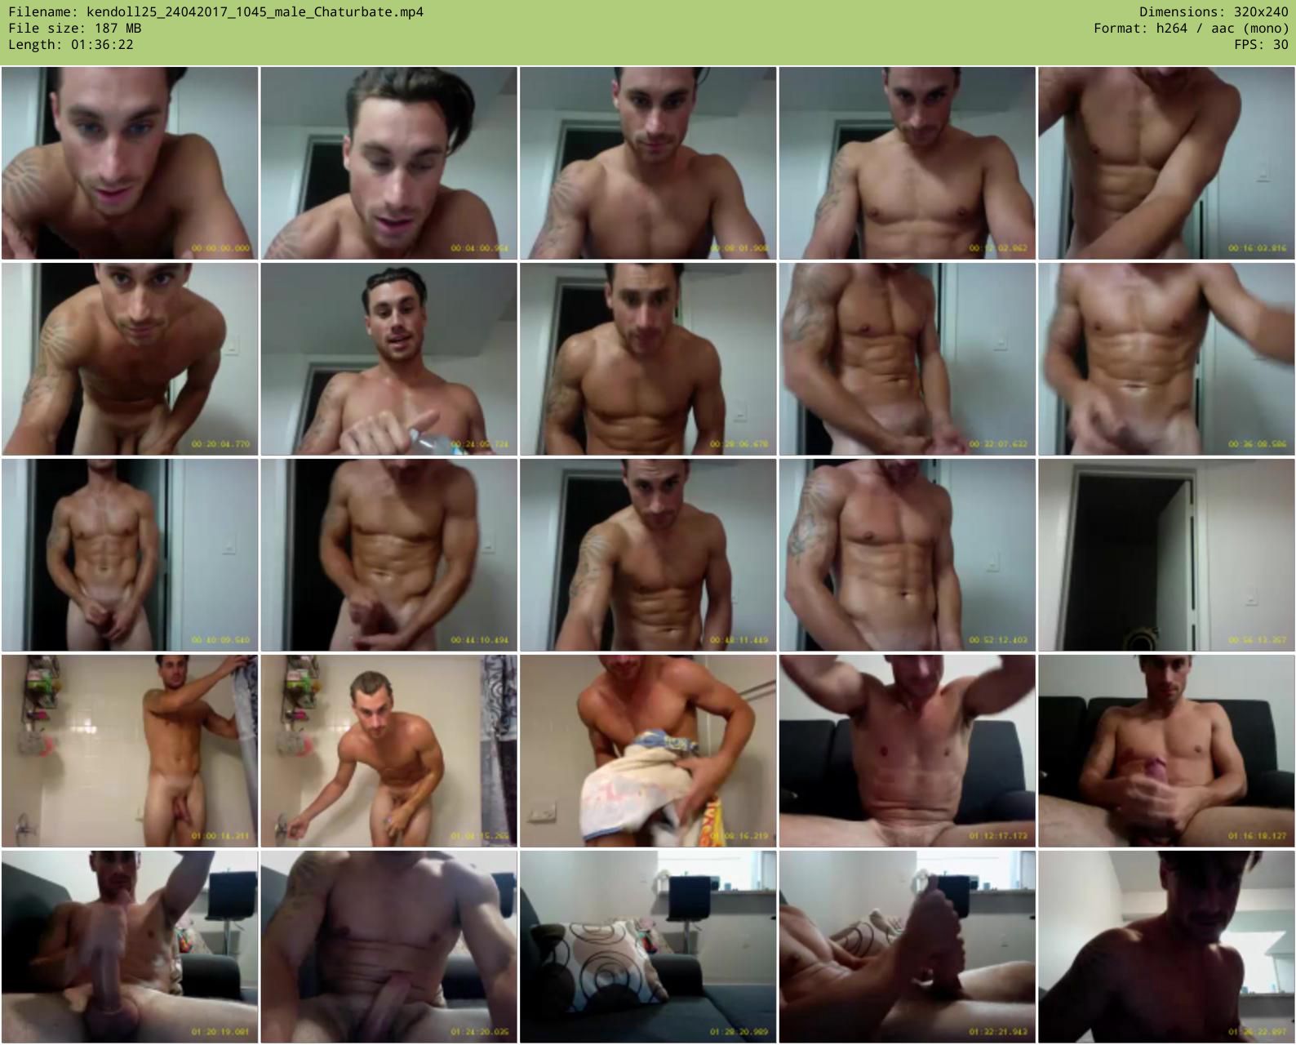Select the thumbnail stamped 00:48:11
The height and width of the screenshot is (1045, 1296).
[648, 555]
